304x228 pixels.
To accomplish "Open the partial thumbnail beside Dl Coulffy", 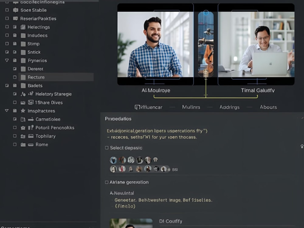I will point(131,223).
